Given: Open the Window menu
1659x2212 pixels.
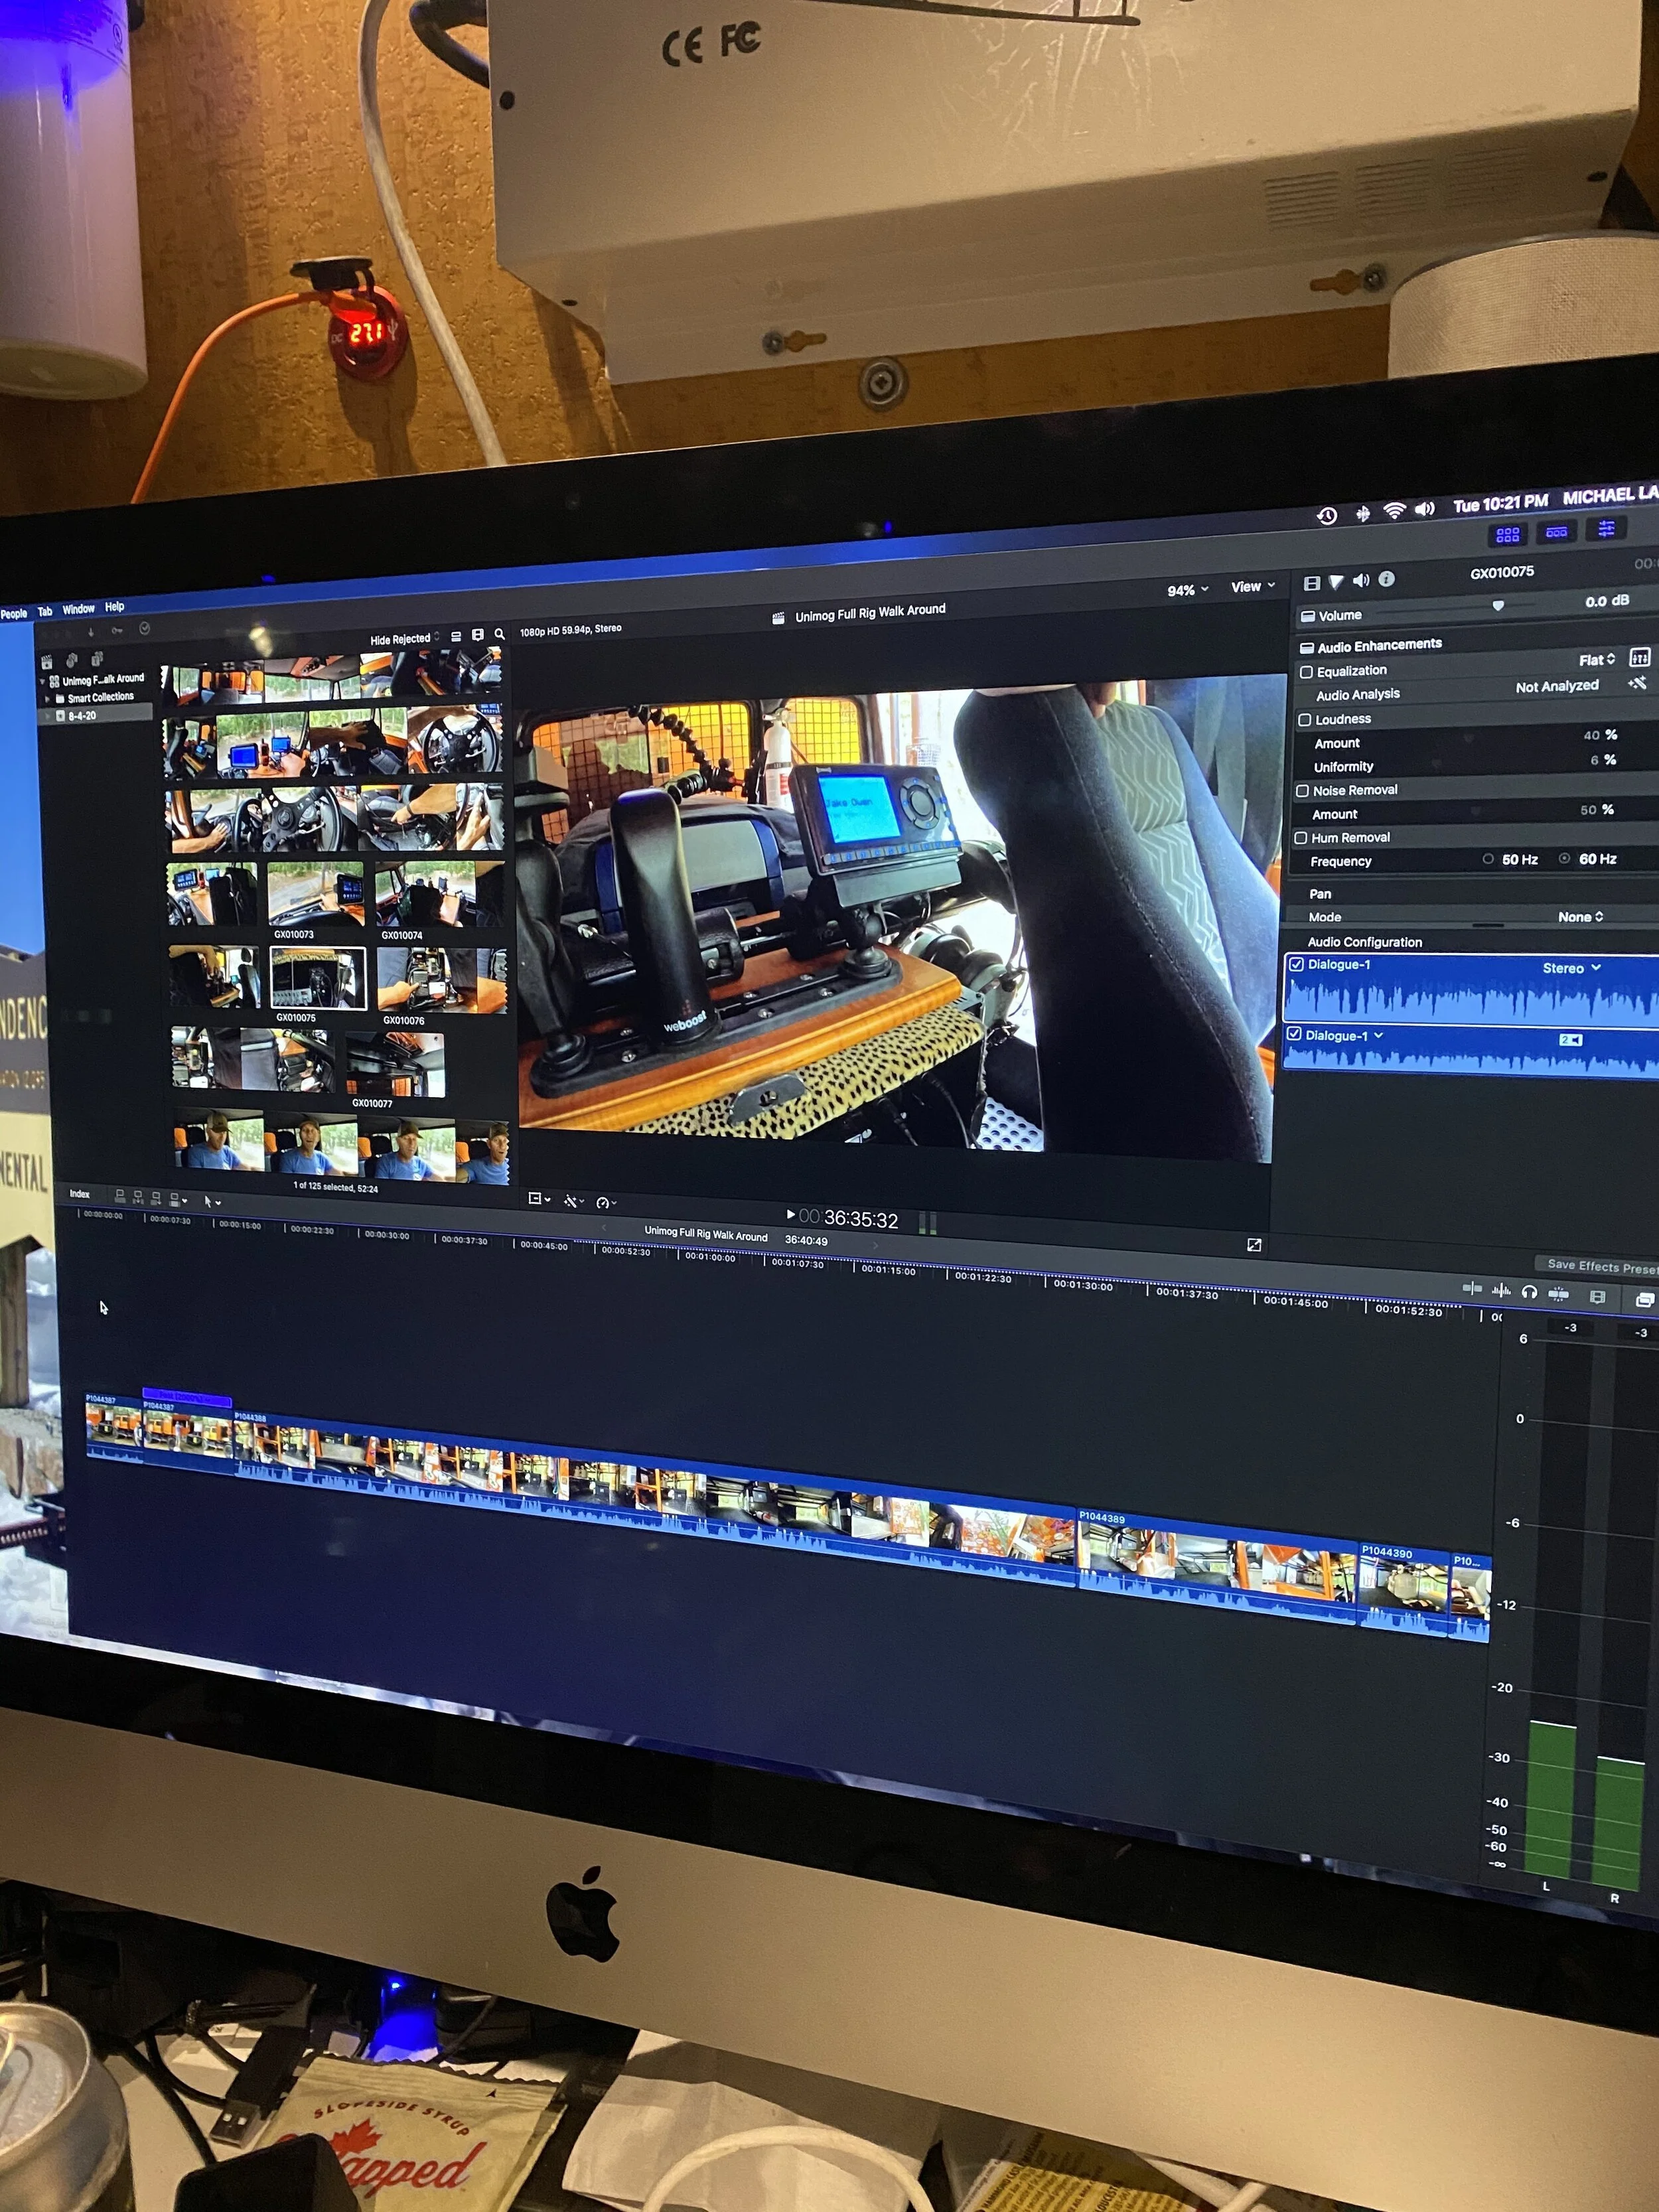Looking at the screenshot, I should click(78, 609).
